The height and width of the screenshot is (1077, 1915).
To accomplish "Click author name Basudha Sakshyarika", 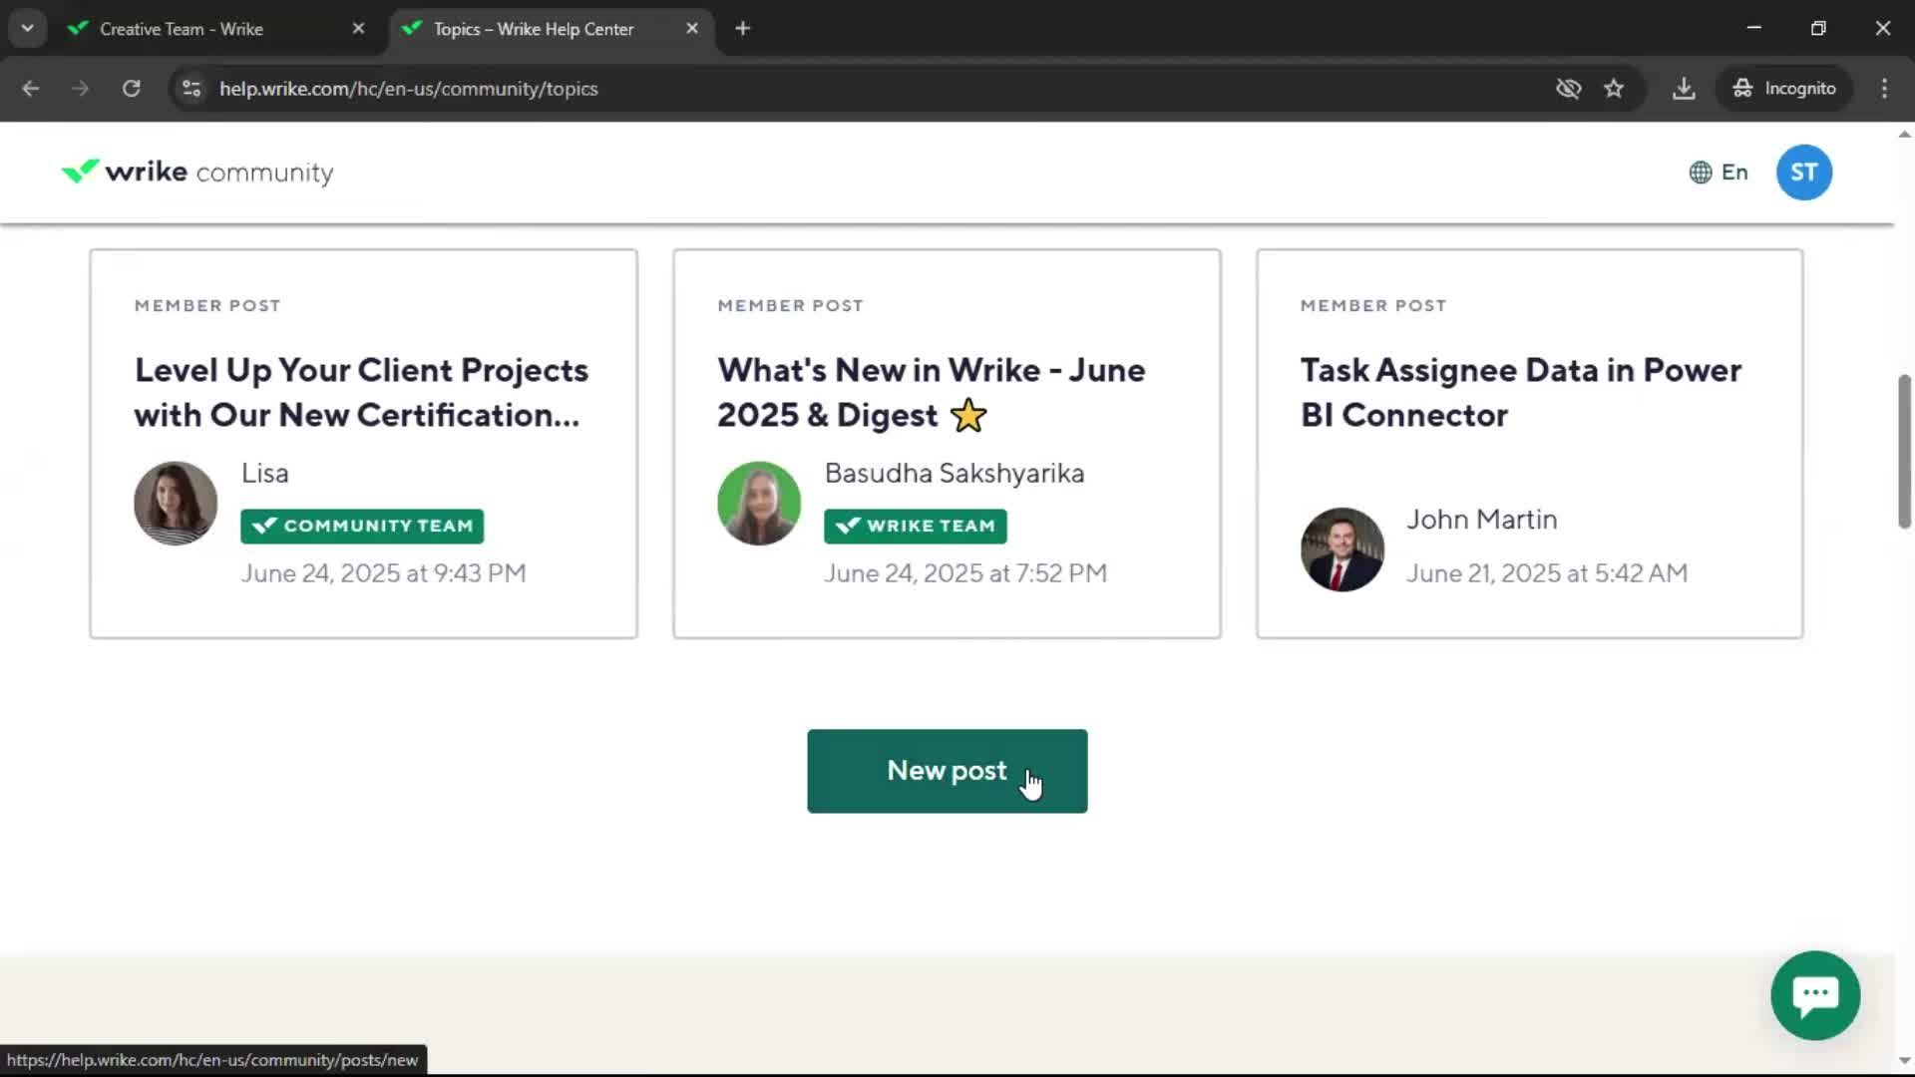I will tap(955, 474).
